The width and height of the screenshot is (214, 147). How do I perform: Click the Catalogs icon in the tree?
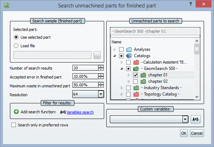pyautogui.click(x=129, y=56)
